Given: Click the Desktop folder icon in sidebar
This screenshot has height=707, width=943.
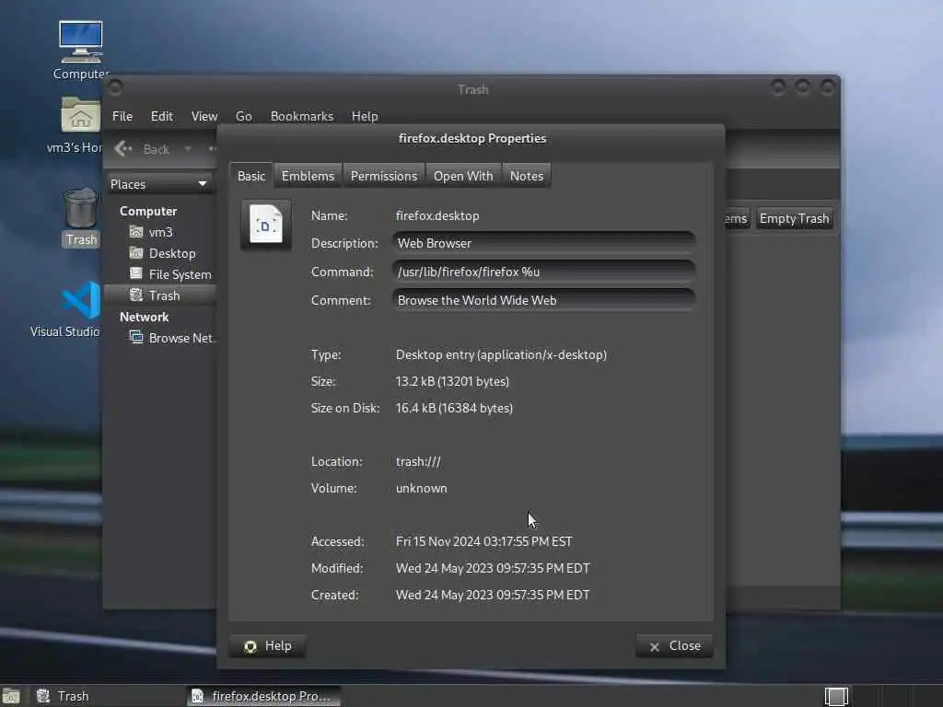Looking at the screenshot, I should 136,252.
